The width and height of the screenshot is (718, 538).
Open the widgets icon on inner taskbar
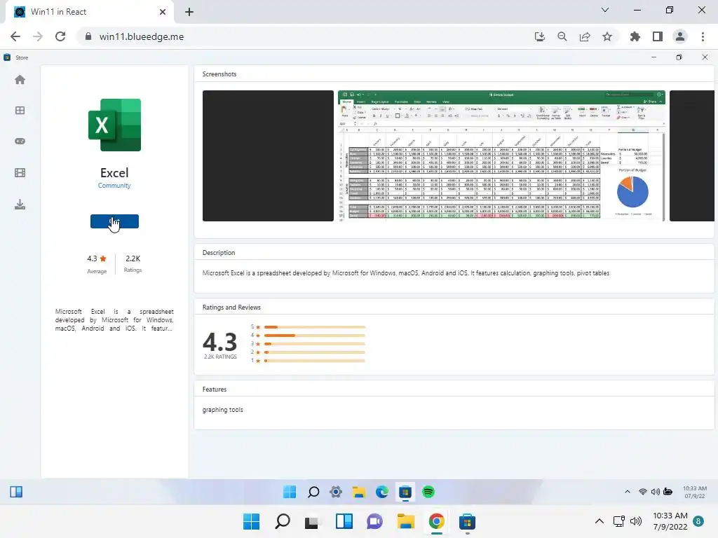[x=16, y=492]
